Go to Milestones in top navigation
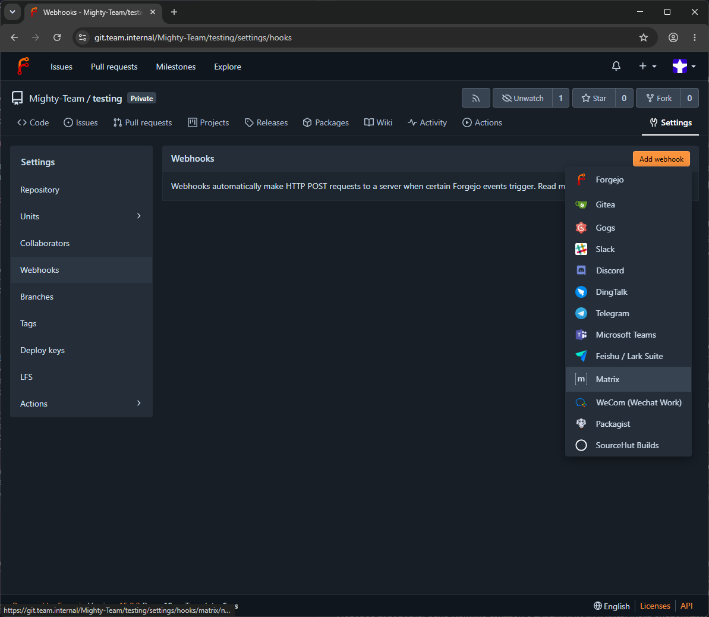The image size is (709, 617). [x=176, y=67]
